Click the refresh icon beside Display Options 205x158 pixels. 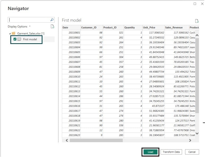point(52,26)
